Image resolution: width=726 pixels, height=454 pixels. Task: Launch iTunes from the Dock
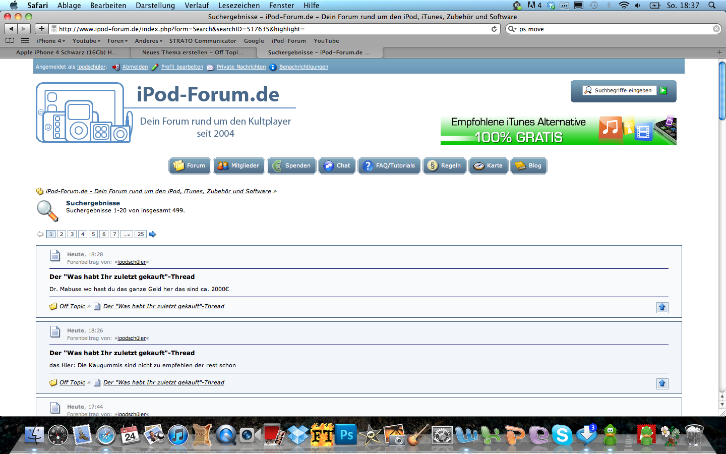(178, 435)
